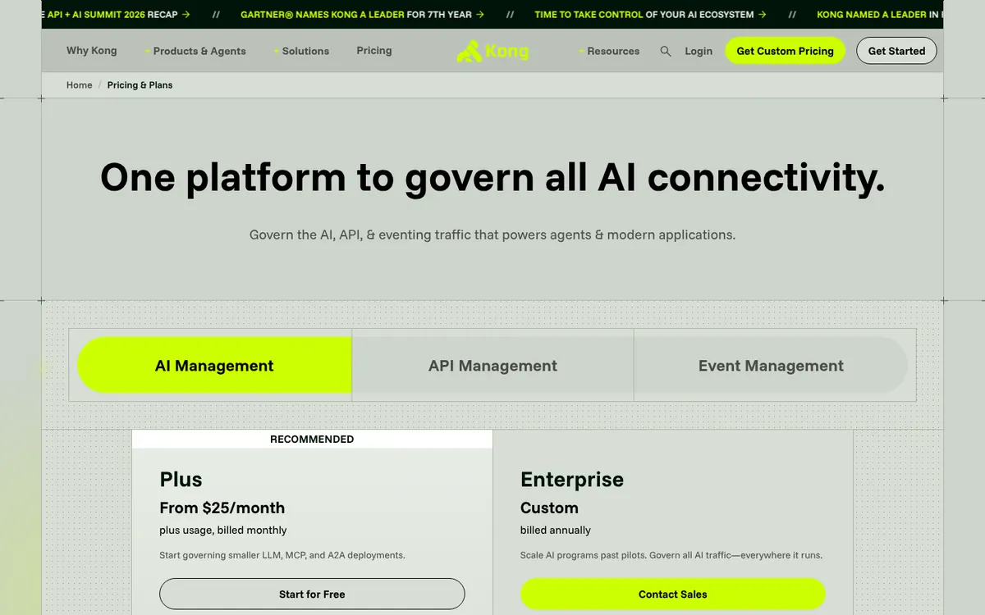Viewport: 985px width, 615px height.
Task: Open the search magnifier icon
Action: pyautogui.click(x=666, y=51)
